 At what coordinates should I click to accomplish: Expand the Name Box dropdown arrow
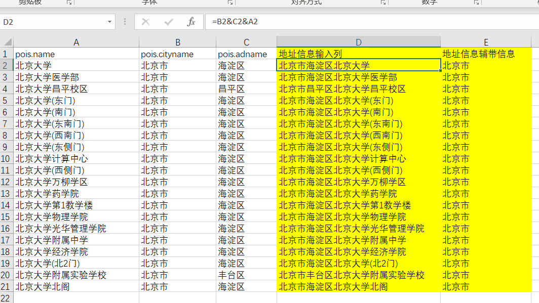pyautogui.click(x=109, y=22)
